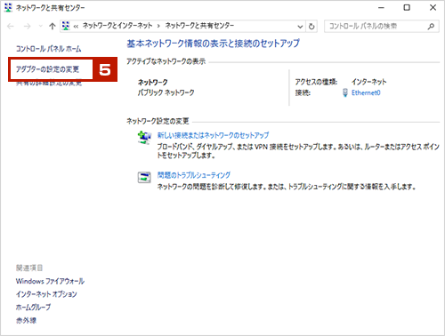Open 新しい接続またはネットワークのセットアップ link
The width and height of the screenshot is (445, 336).
coord(213,135)
